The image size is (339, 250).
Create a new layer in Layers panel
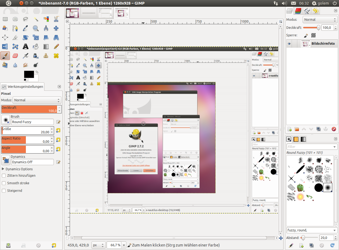(x=289, y=129)
